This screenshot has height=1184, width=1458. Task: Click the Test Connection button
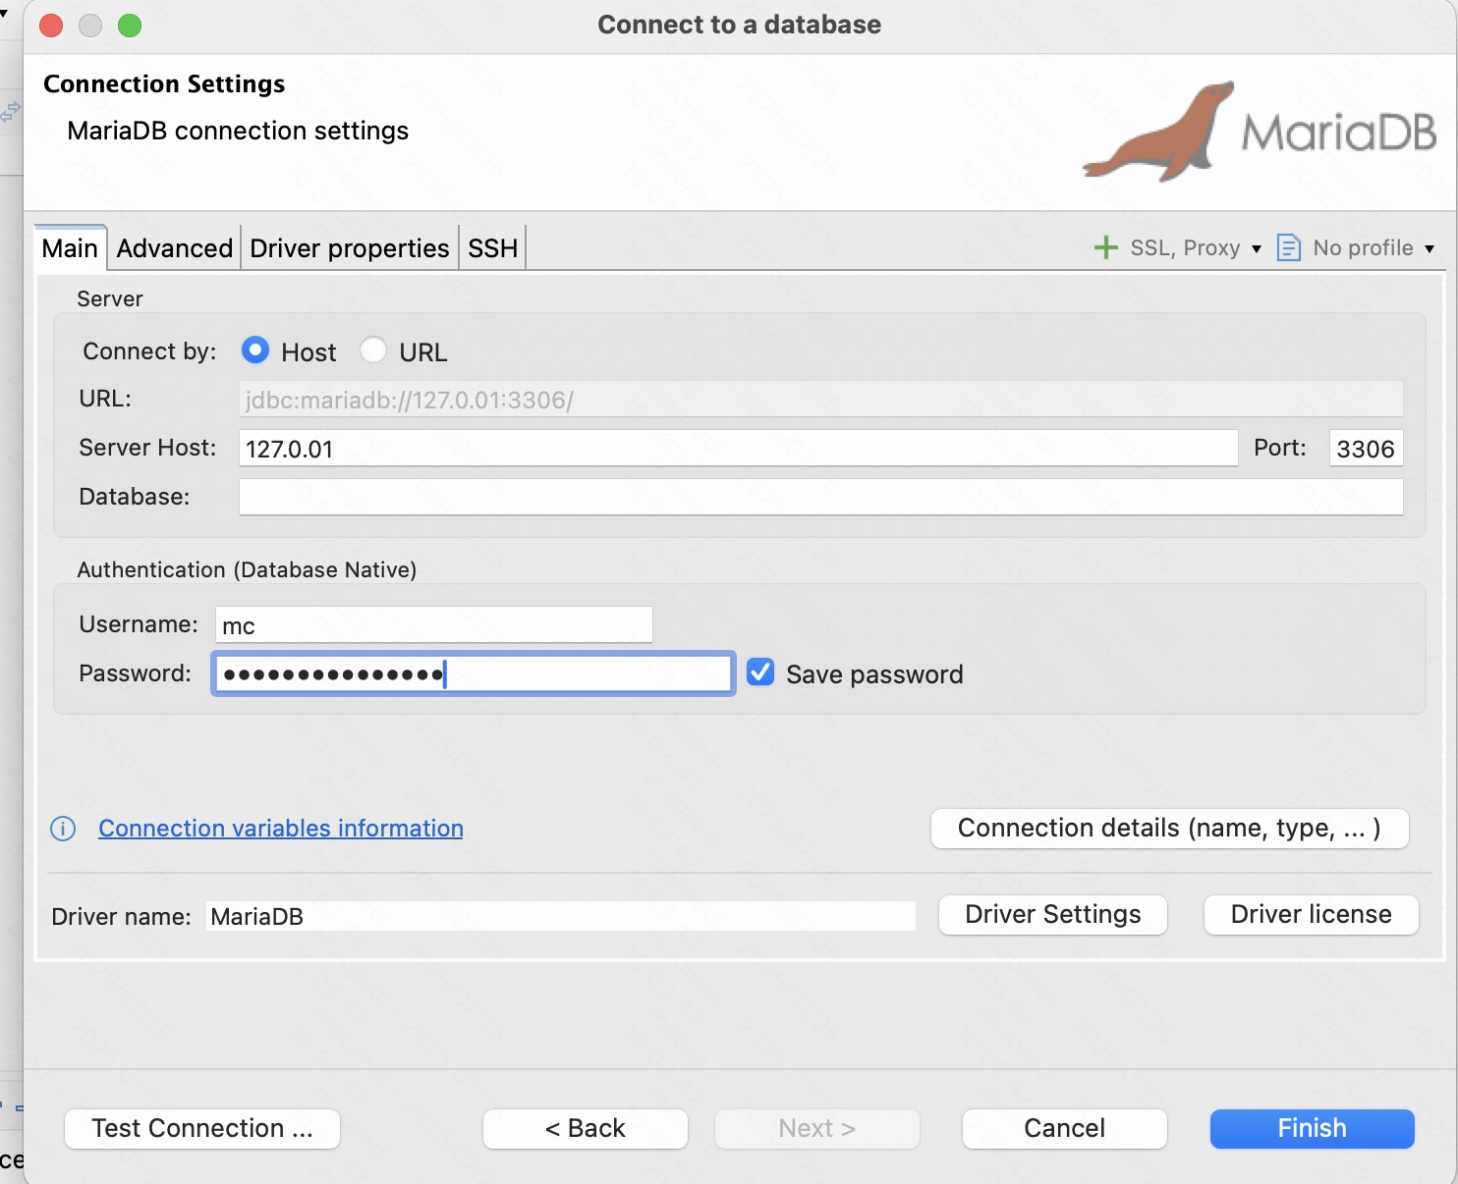202,1129
